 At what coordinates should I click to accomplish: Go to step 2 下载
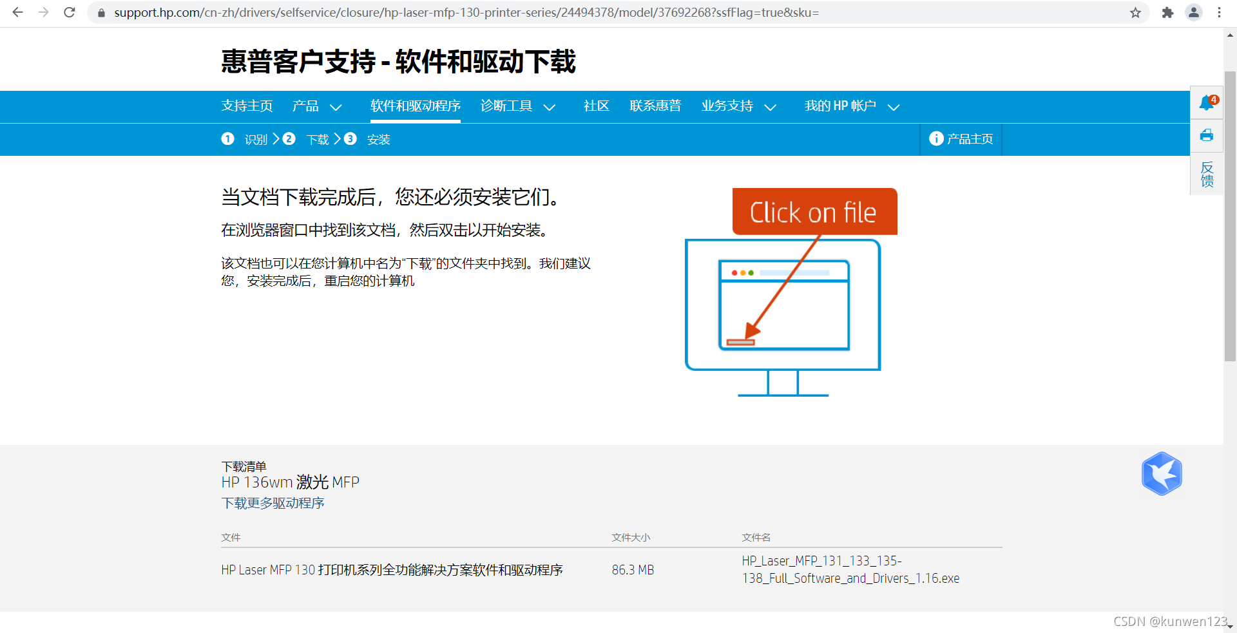coord(306,139)
